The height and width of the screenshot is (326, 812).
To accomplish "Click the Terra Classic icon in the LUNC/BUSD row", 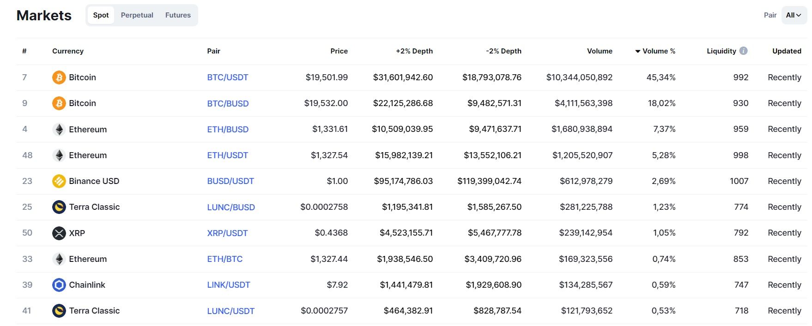I will pyautogui.click(x=59, y=207).
